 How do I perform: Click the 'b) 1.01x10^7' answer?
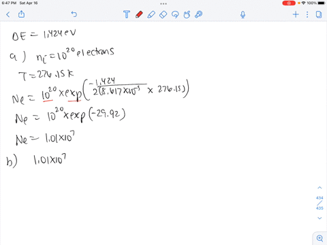click(36, 160)
